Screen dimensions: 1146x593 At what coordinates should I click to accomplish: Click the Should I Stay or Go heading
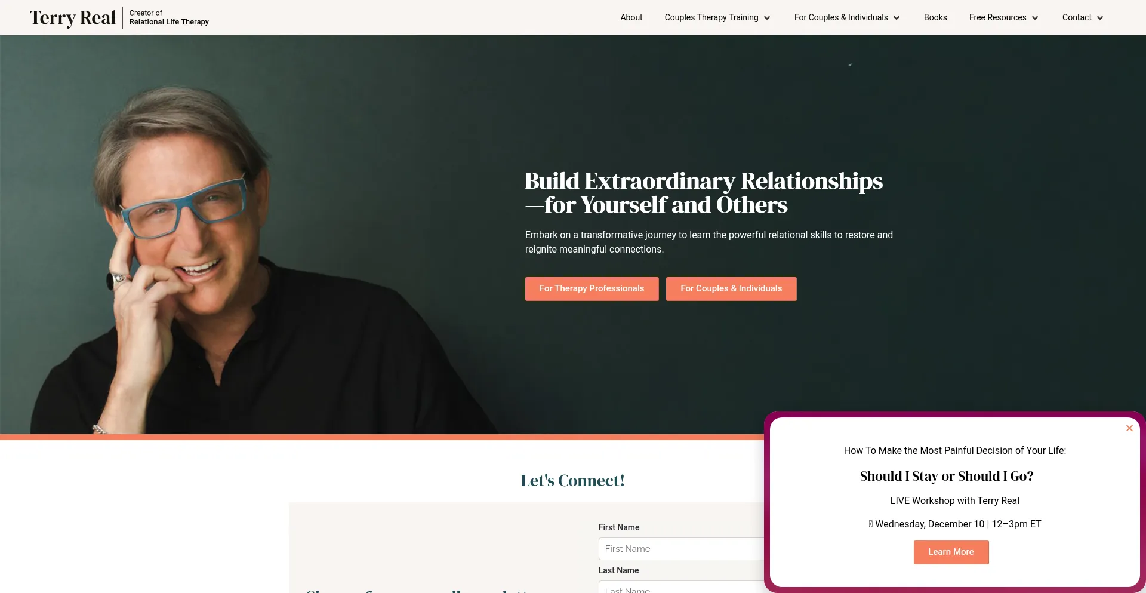pyautogui.click(x=947, y=476)
